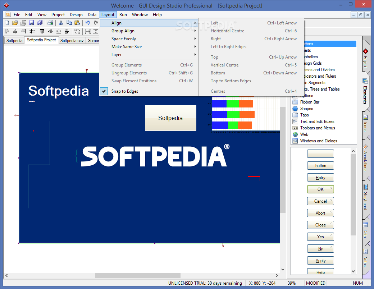
Task: Switch to the Softpedia.csv tab
Action: [x=72, y=41]
